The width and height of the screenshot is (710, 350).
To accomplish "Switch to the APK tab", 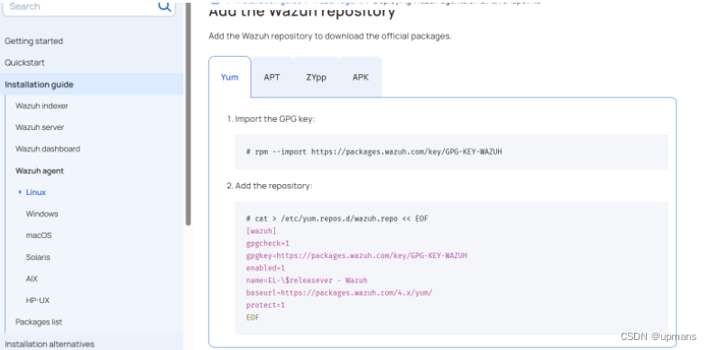I will click(x=361, y=77).
